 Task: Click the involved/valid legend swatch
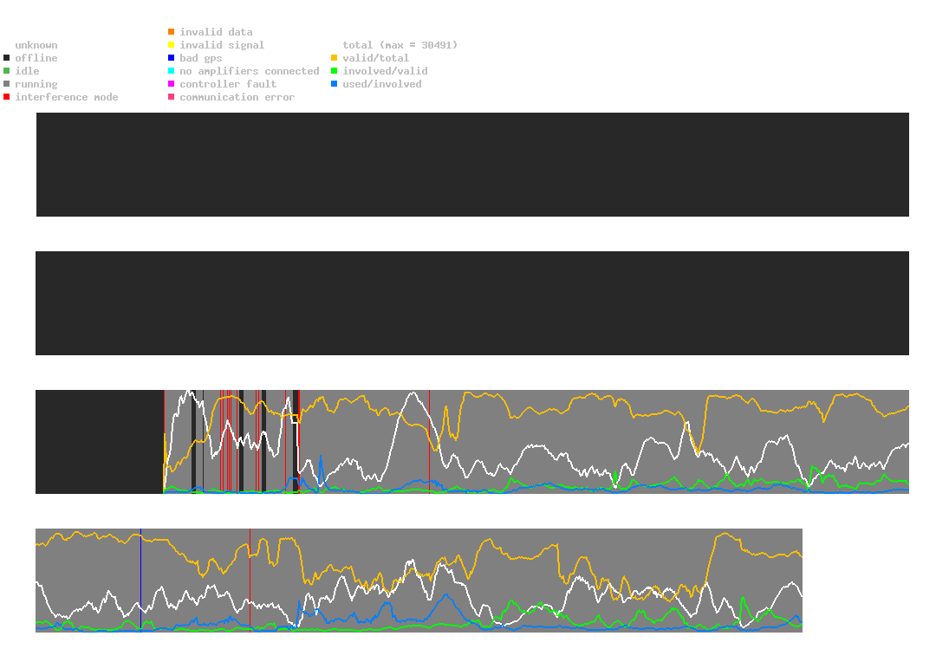[x=334, y=71]
